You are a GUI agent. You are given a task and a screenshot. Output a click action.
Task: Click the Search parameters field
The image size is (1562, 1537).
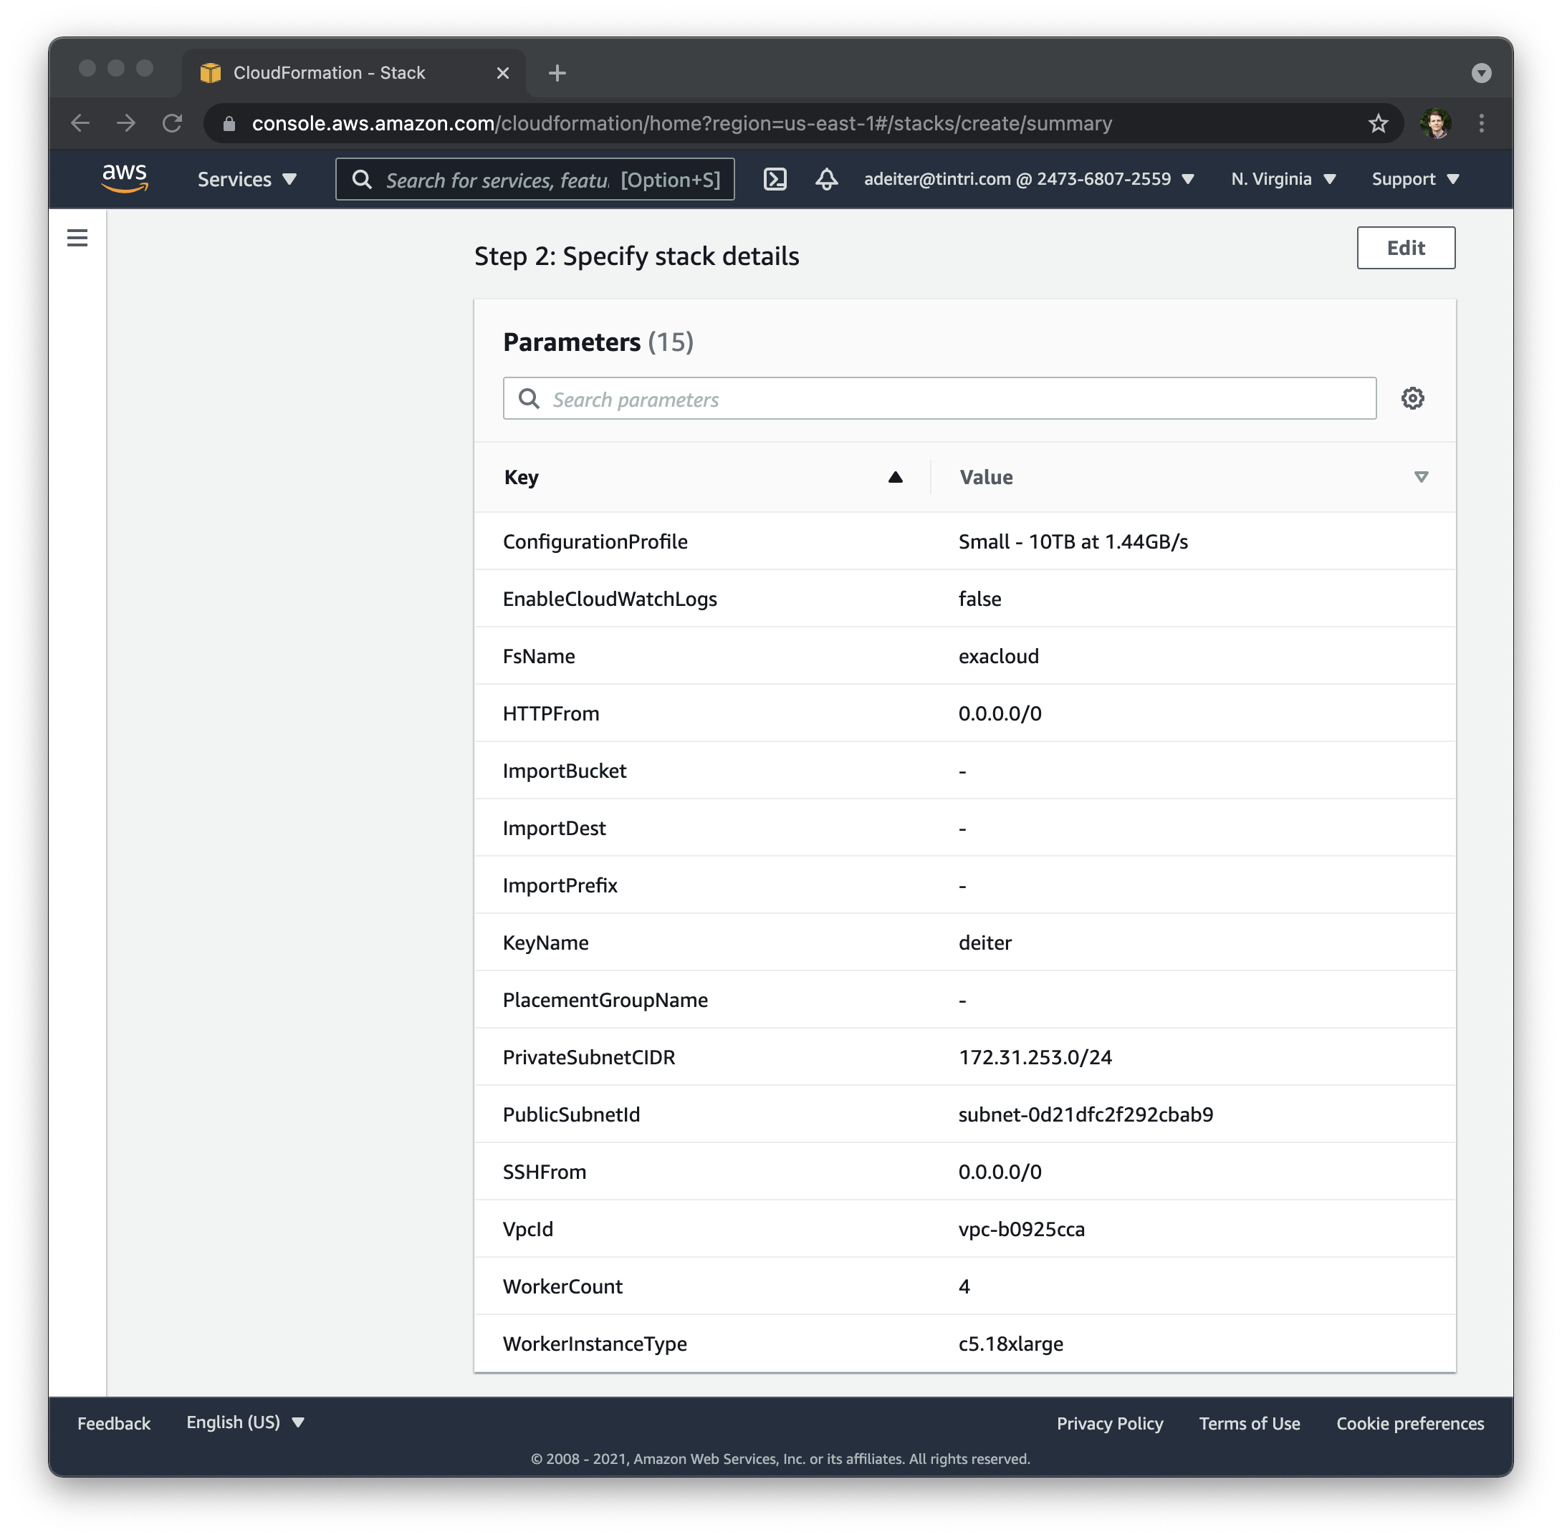939,399
